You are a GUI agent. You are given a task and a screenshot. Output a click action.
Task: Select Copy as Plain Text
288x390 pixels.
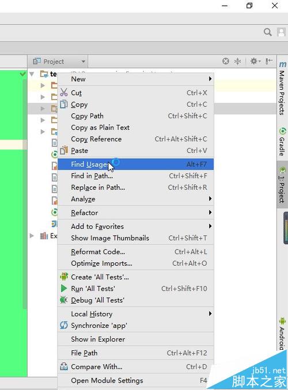tap(136, 128)
